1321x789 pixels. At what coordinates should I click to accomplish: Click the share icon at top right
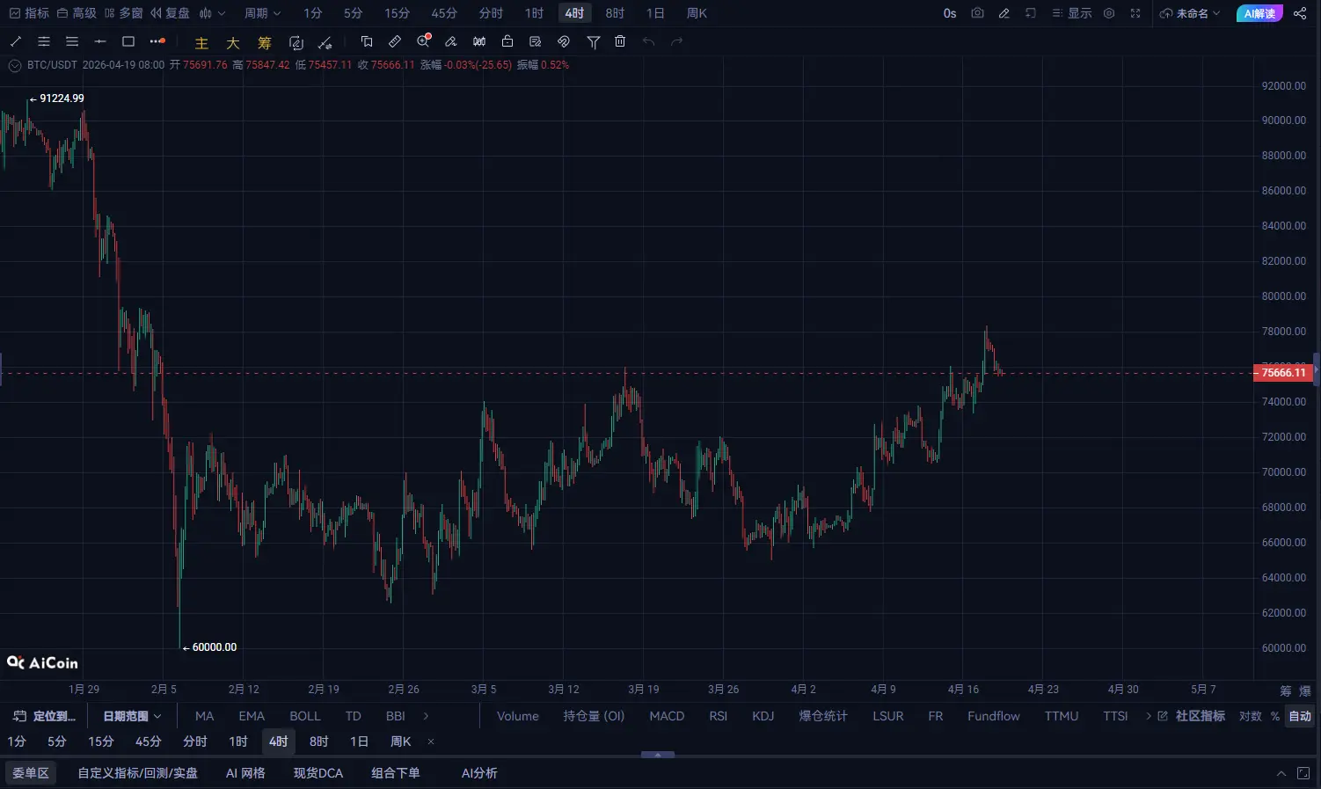[x=1300, y=13]
